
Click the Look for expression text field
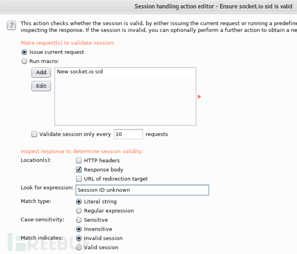pos(142,190)
